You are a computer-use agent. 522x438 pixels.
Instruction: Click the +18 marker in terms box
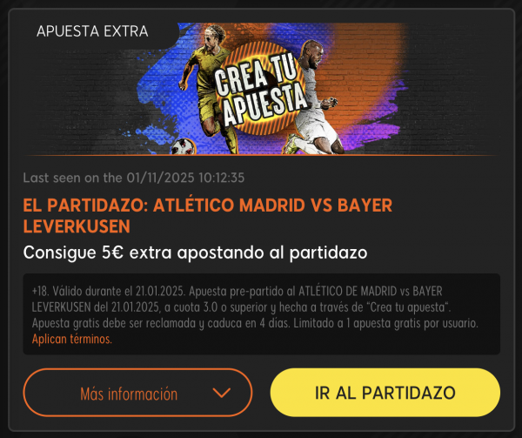pyautogui.click(x=40, y=291)
